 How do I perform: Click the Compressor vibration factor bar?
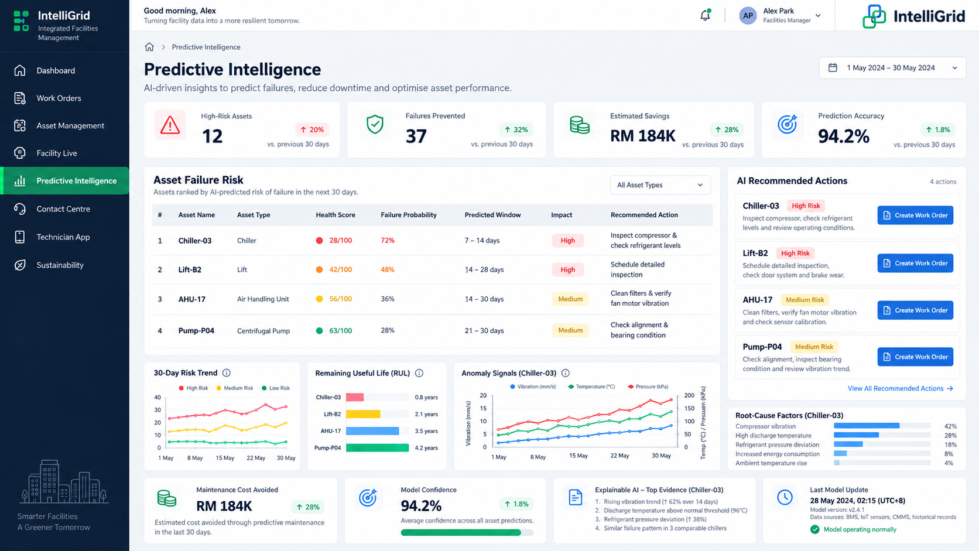882,426
